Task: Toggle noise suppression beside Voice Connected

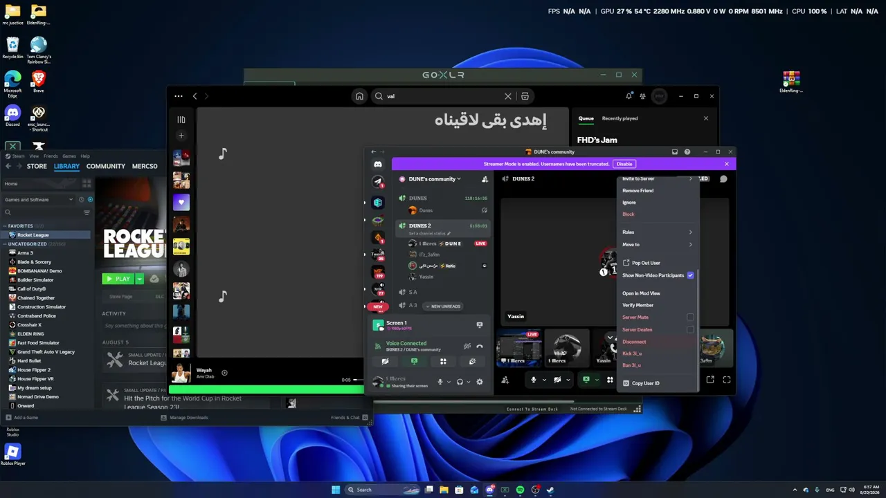Action: pos(467,346)
